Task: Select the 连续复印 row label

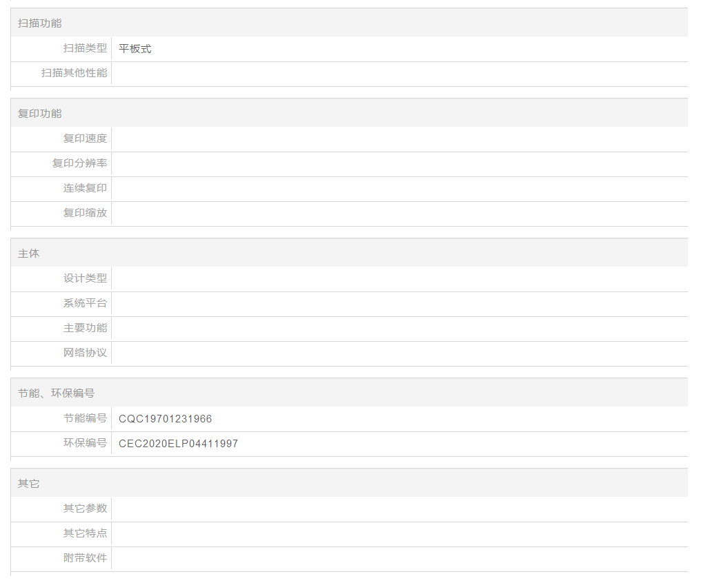Action: pos(85,188)
